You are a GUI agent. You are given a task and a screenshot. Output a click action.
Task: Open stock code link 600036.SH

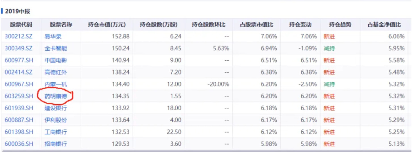19,144
